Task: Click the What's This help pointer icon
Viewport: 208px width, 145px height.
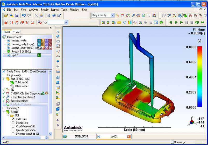Action: click(x=59, y=15)
